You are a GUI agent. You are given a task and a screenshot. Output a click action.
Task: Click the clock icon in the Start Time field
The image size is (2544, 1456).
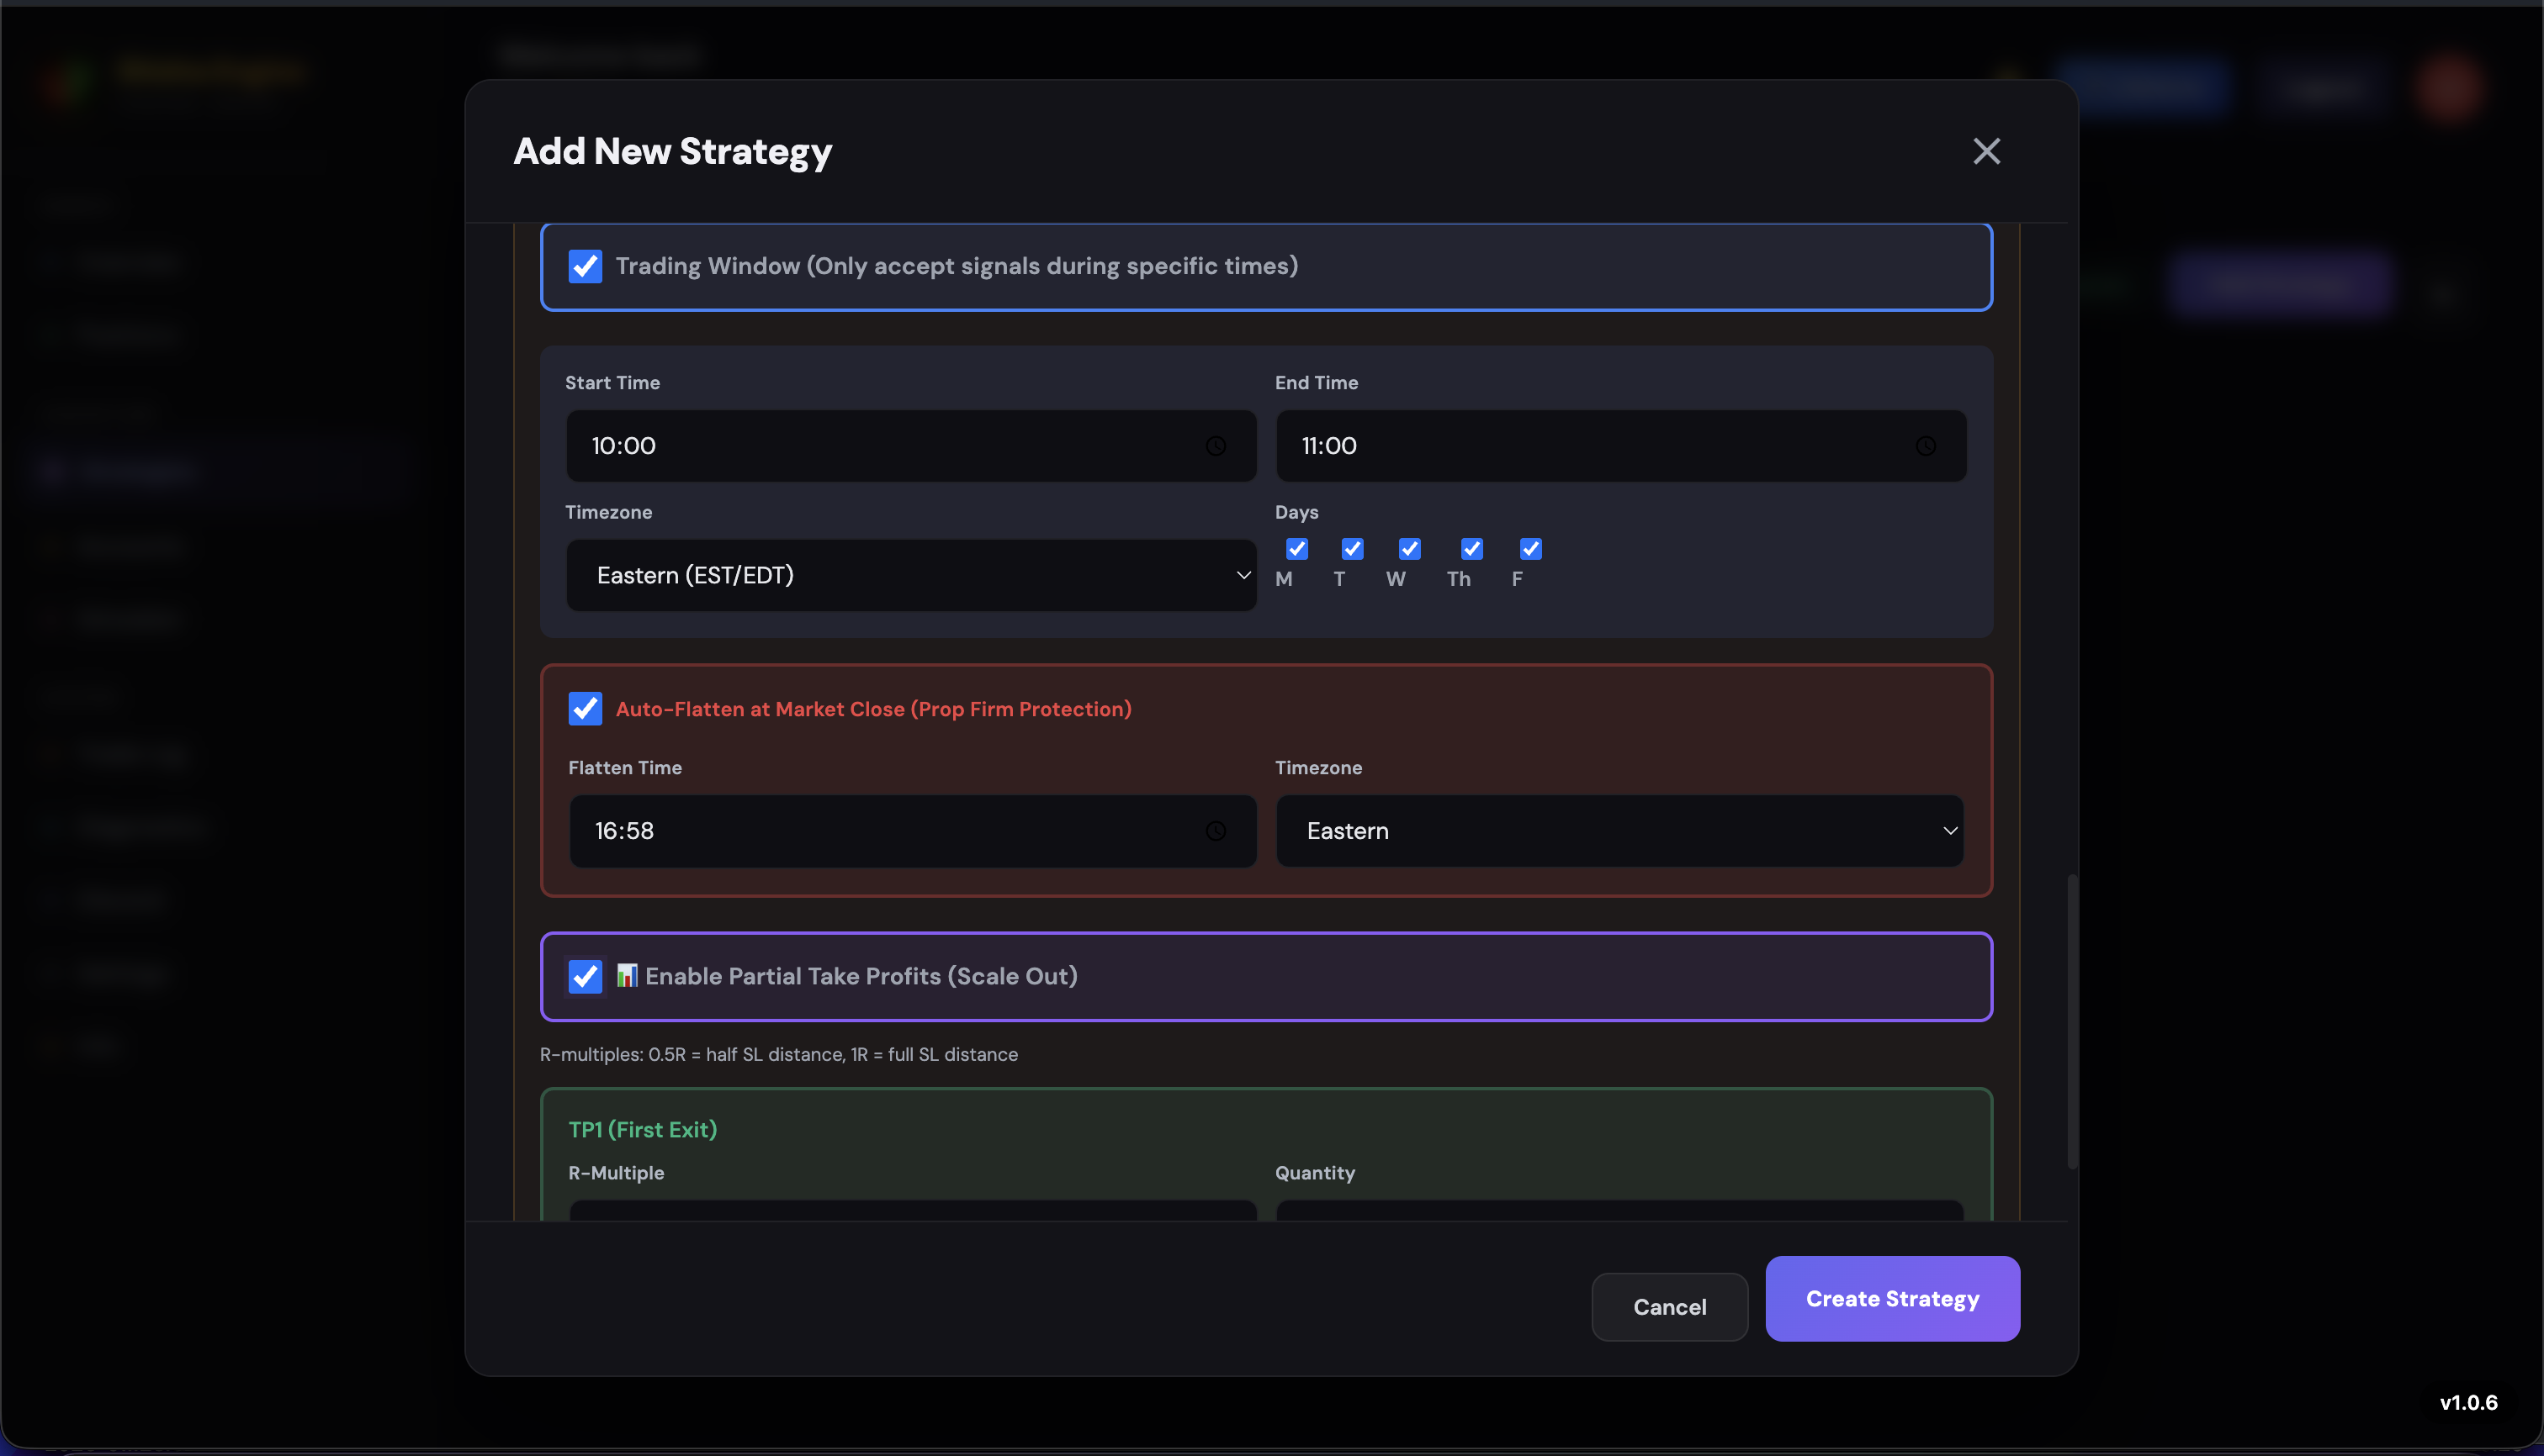point(1216,446)
